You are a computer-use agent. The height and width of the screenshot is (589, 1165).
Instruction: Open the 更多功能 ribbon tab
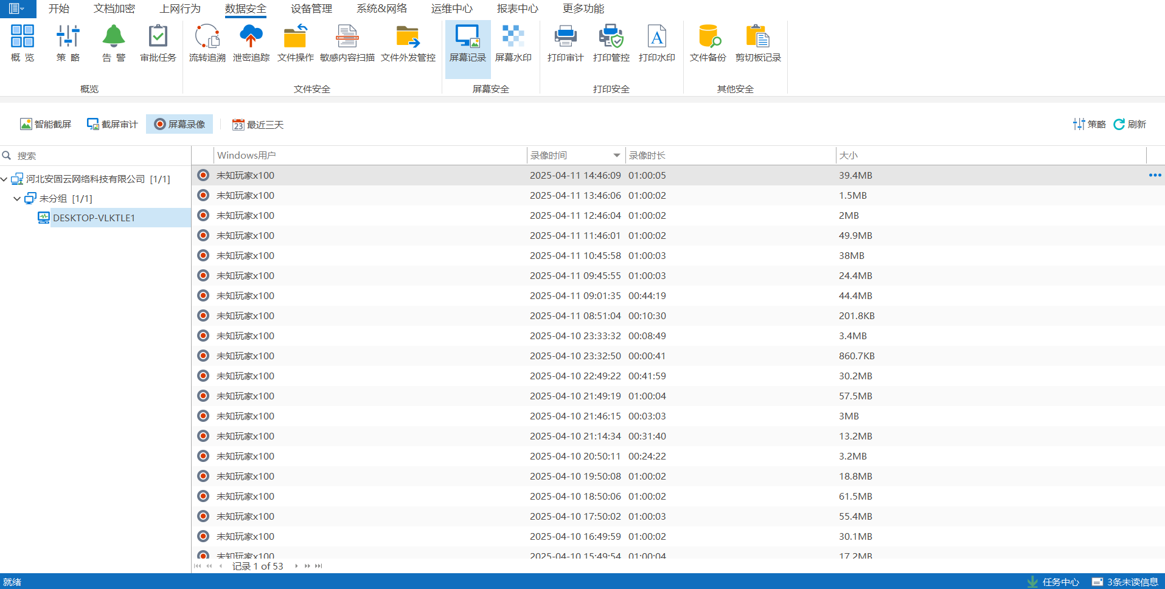coord(583,9)
